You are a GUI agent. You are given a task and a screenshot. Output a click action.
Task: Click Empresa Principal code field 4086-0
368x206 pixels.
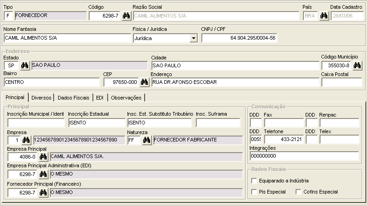point(23,157)
